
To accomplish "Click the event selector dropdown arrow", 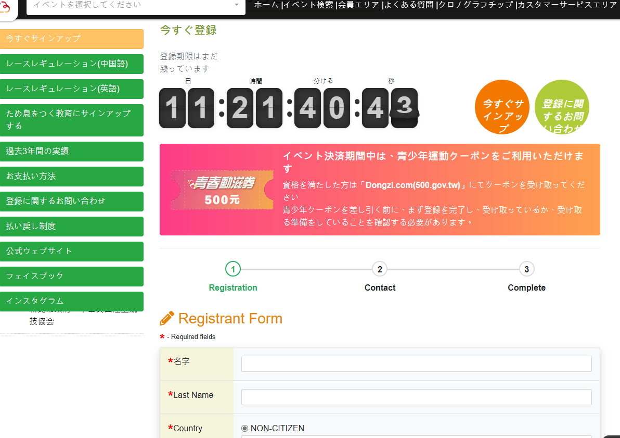I will click(x=237, y=5).
